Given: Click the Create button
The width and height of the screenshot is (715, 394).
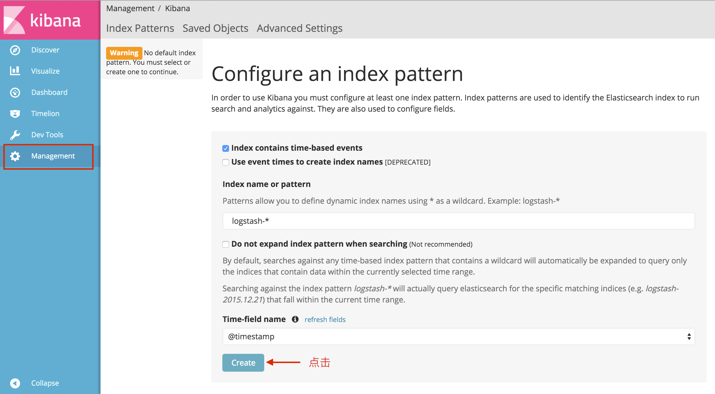Looking at the screenshot, I should (x=242, y=362).
